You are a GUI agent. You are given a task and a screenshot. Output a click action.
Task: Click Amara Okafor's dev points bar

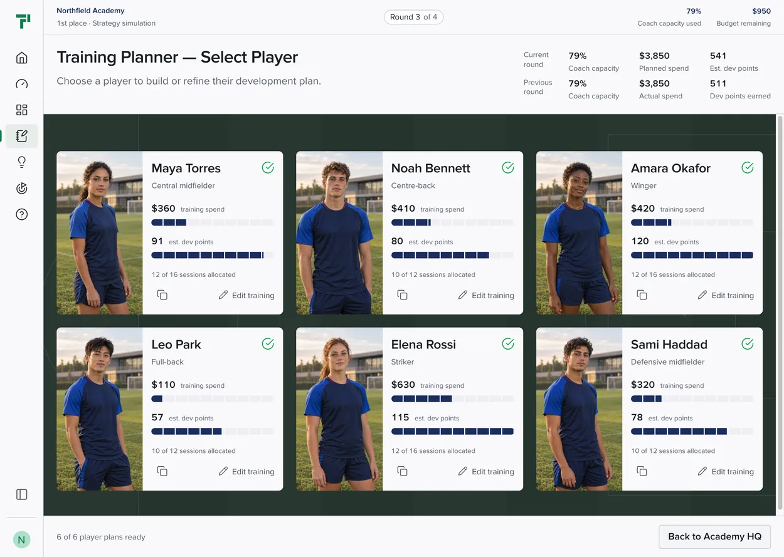point(692,255)
